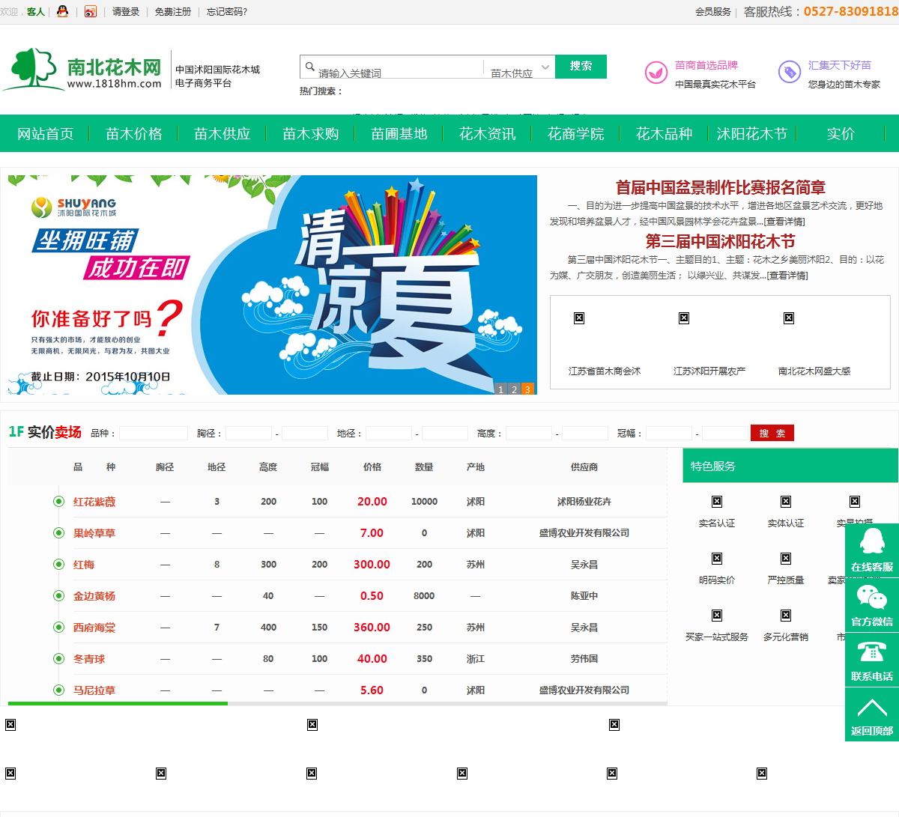Open 江苏省苗木商会沭 news thumbnail
This screenshot has width=899, height=817.
click(579, 318)
